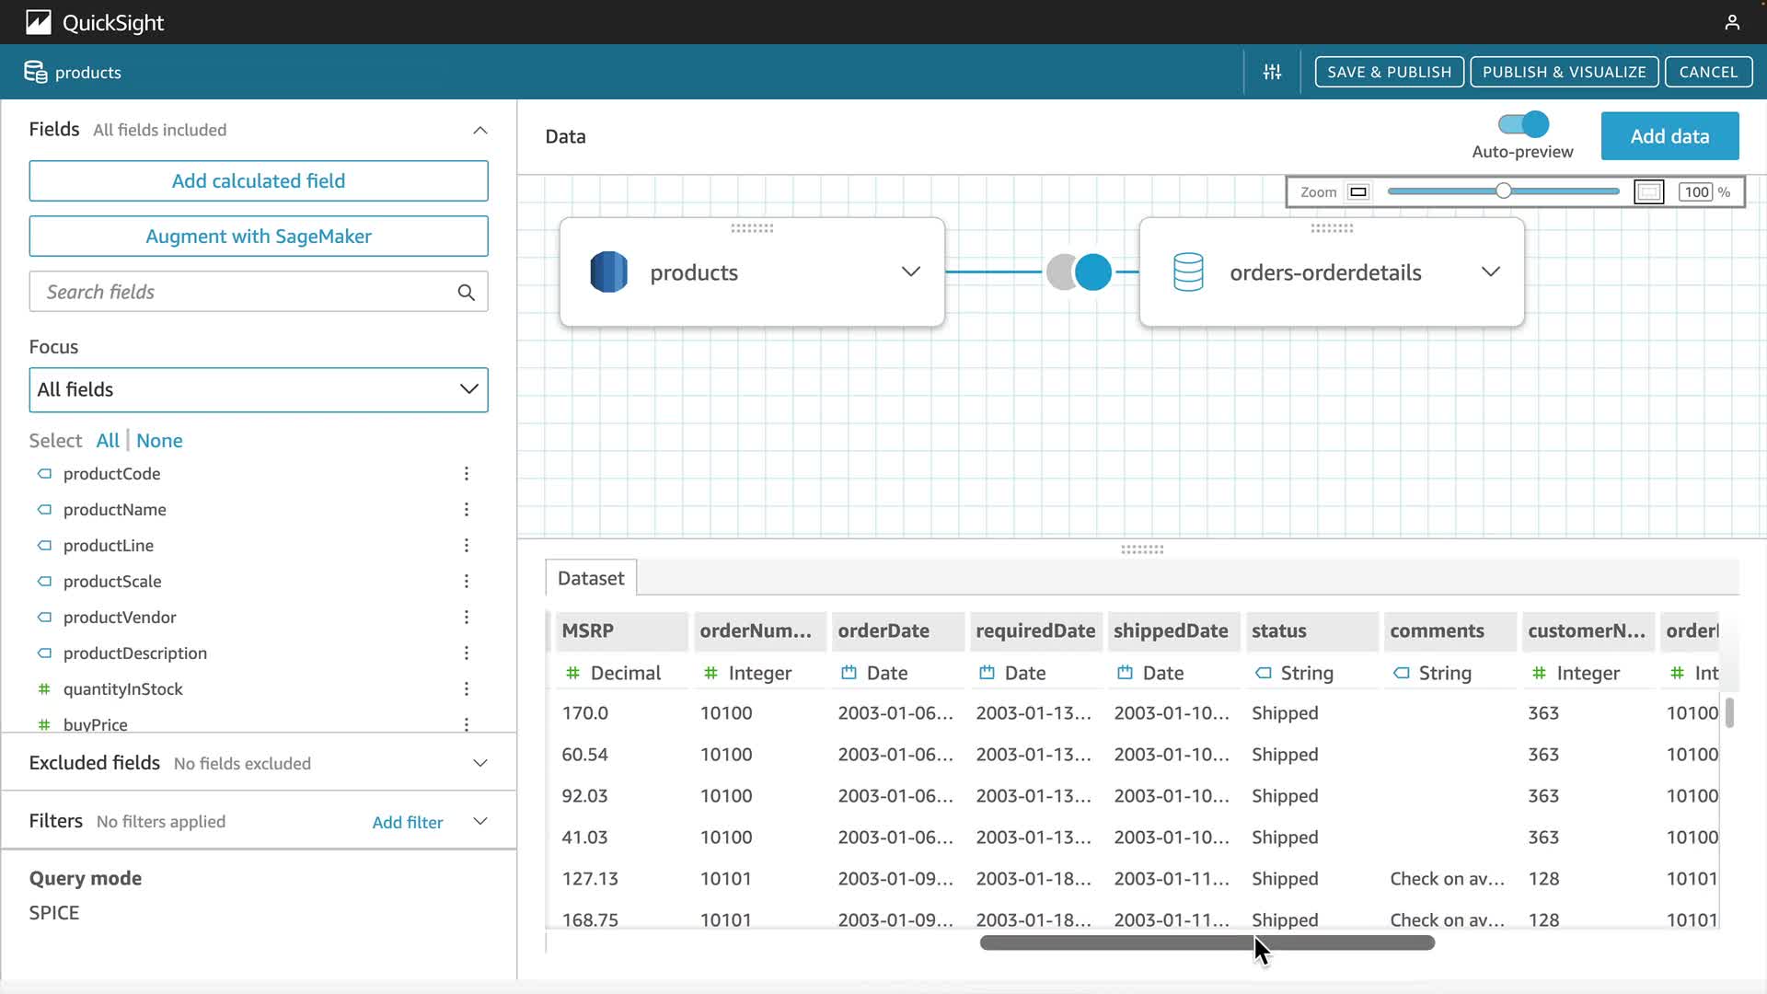Open options menu for productVendor field
Screen dimensions: 1767x994
pyautogui.click(x=467, y=618)
